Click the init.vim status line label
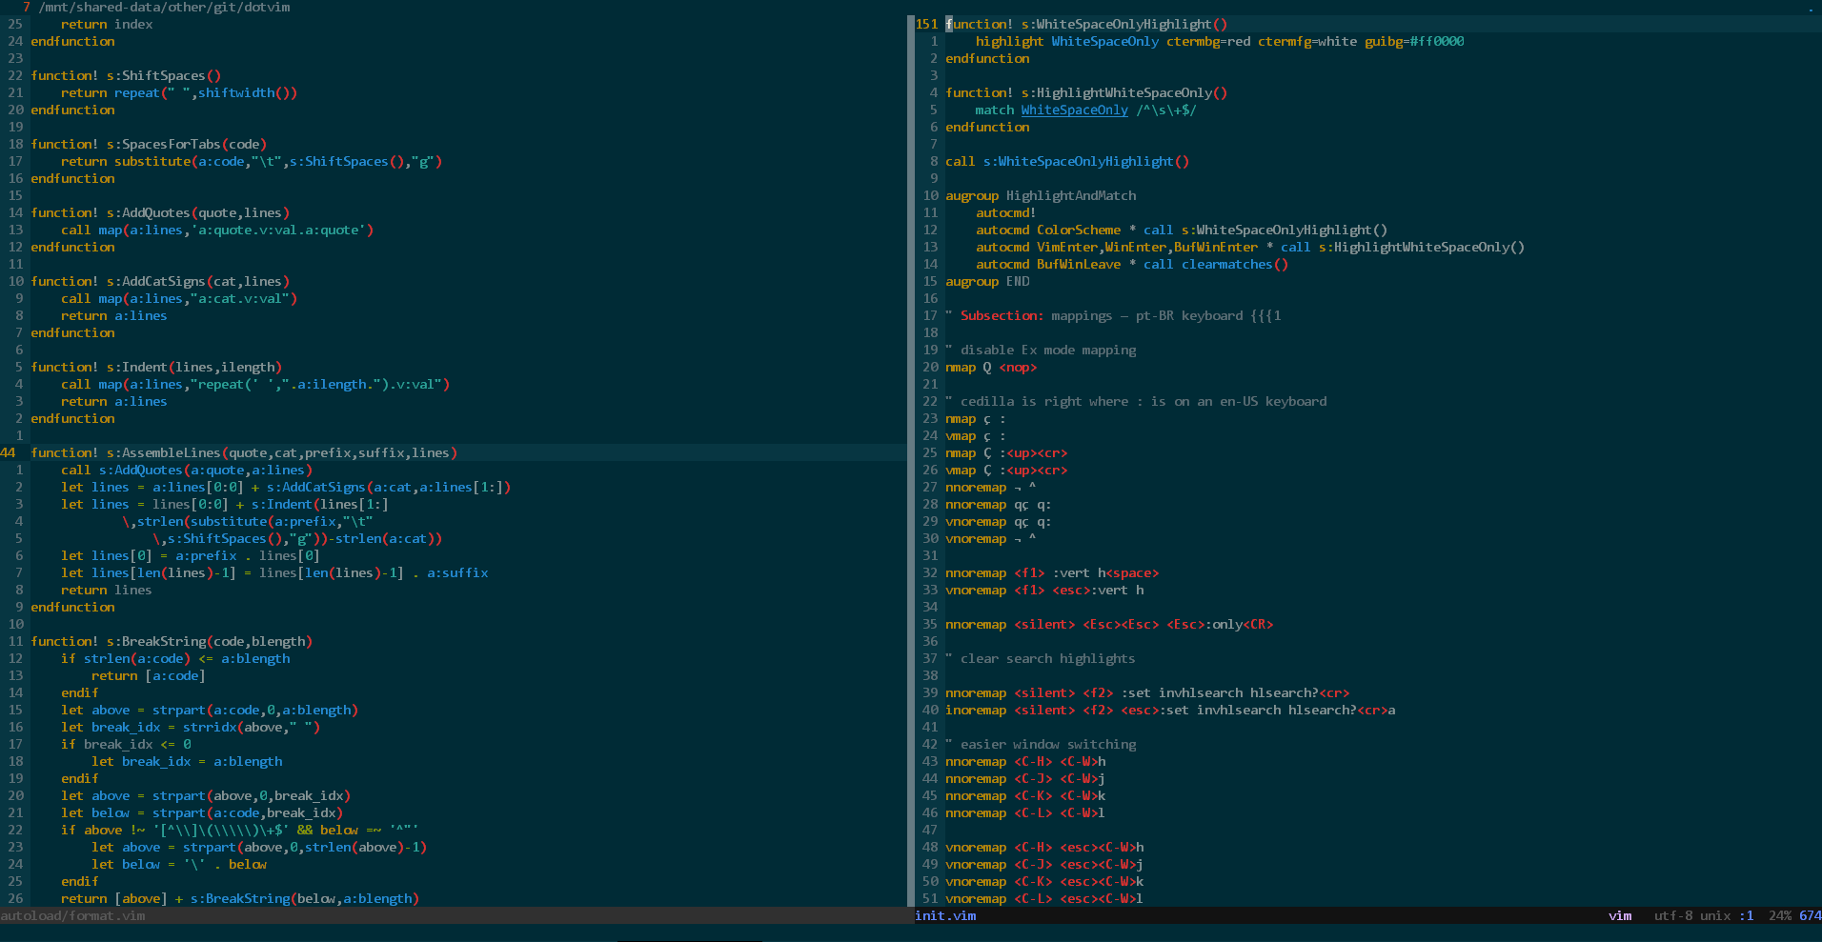Viewport: 1822px width, 942px height. (945, 915)
